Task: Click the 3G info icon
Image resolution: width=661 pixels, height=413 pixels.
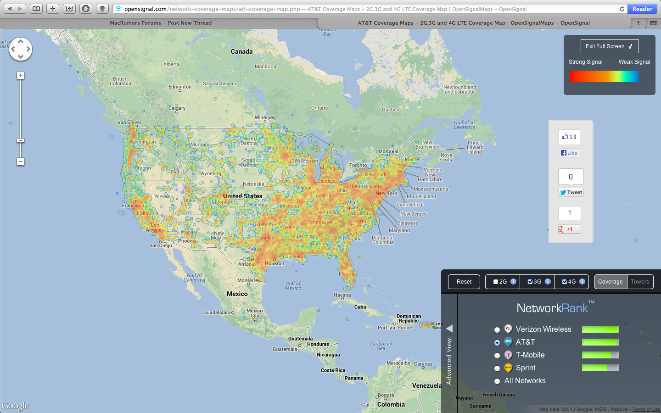Action: point(548,282)
